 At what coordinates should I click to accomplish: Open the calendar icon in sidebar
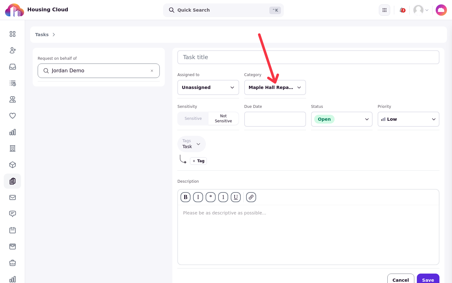click(13, 230)
